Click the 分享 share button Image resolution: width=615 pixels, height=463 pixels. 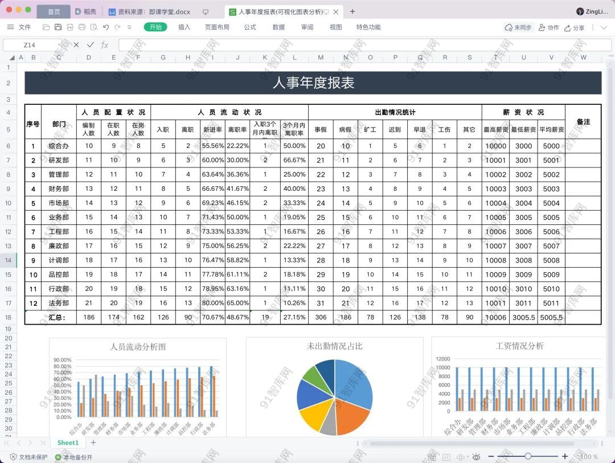(x=574, y=27)
